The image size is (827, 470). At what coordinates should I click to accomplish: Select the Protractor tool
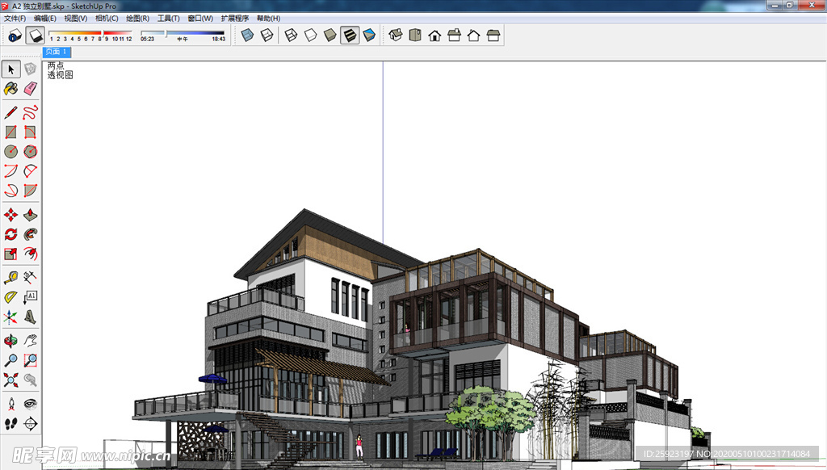point(11,297)
